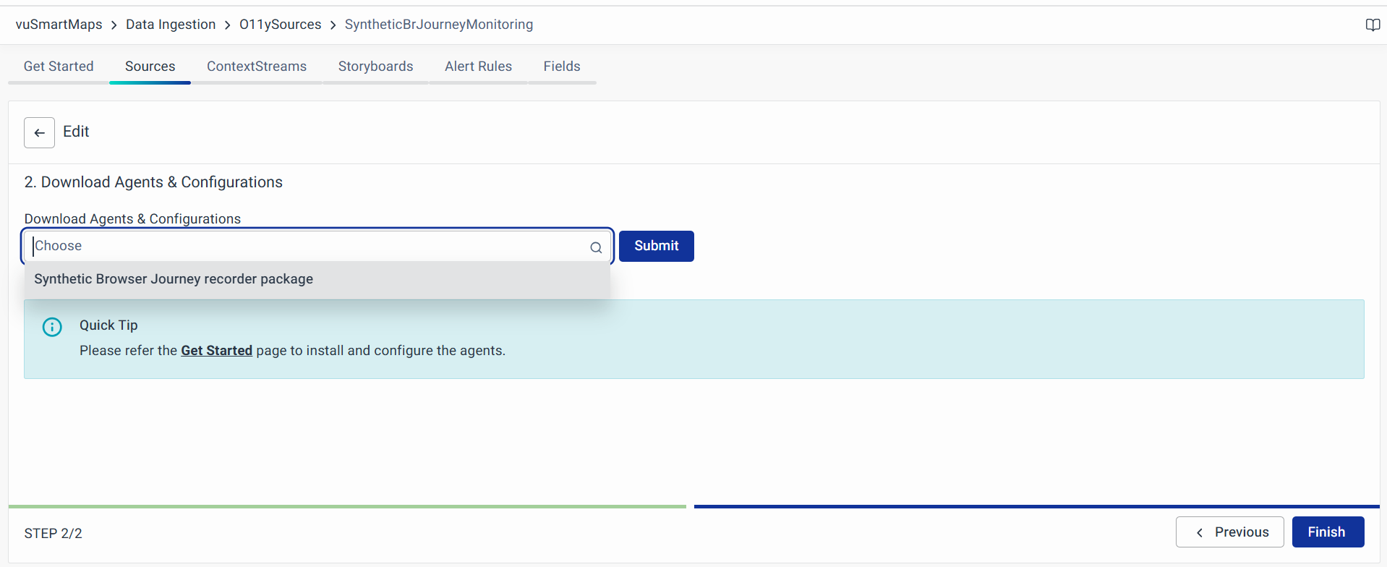Open the Alert Rules tab
This screenshot has height=567, width=1387.
(478, 67)
